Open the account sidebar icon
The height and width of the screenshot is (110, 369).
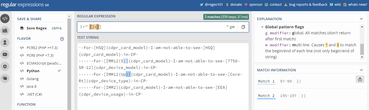5,42
